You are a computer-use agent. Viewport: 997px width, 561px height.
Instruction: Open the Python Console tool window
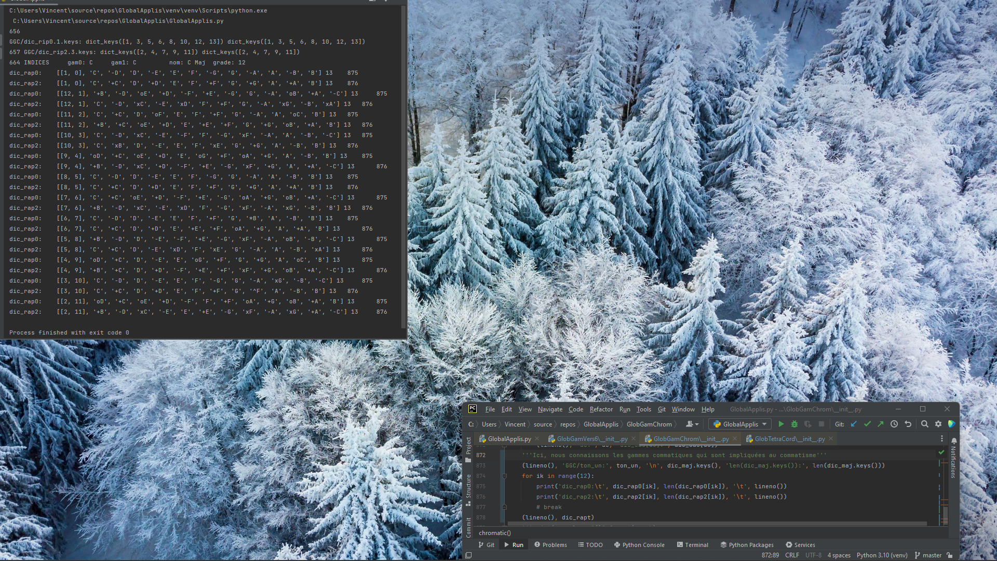[639, 545]
